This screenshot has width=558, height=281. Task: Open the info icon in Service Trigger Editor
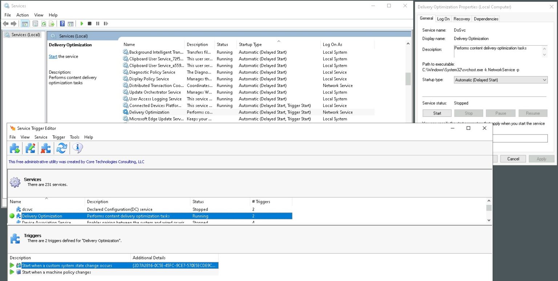(77, 148)
